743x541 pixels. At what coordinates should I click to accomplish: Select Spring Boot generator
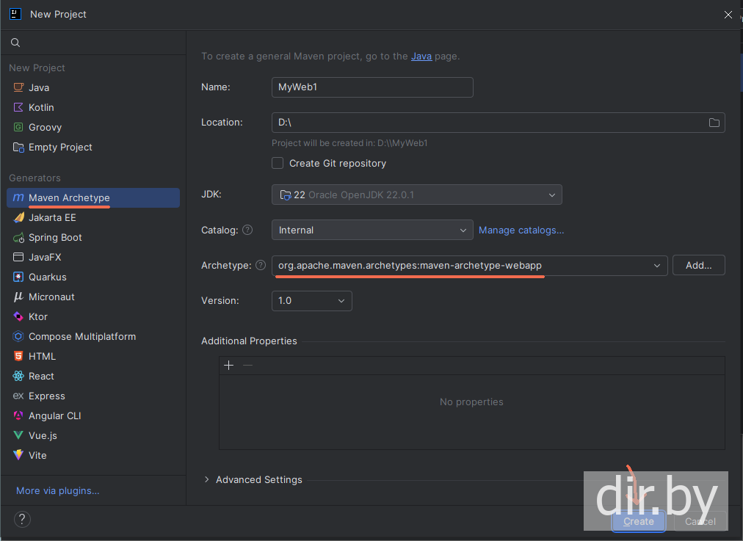point(93,237)
